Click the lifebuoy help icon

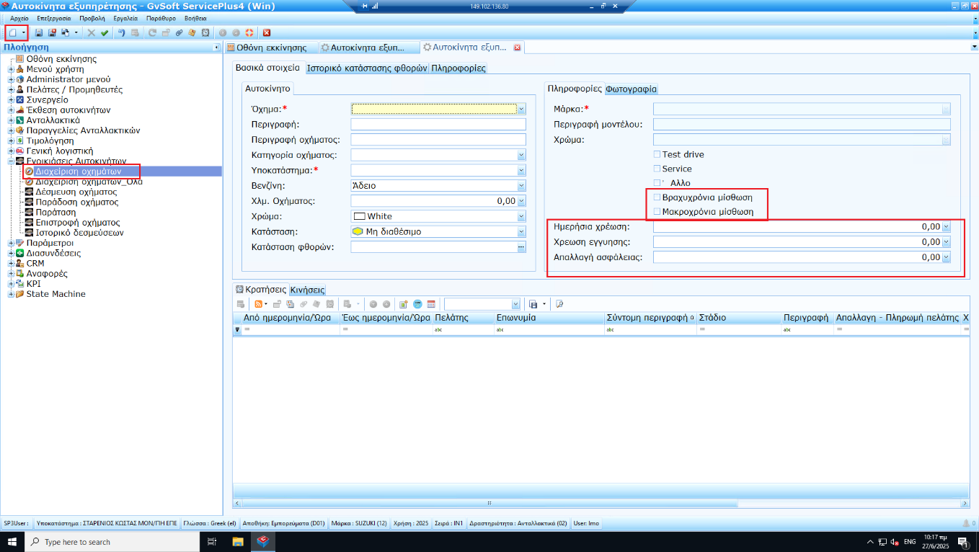click(249, 32)
